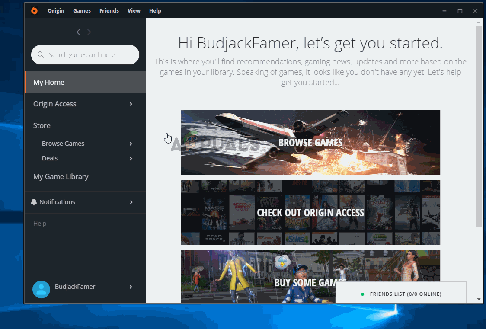
Task: Expand the BudjackFamer account chevron
Action: tap(131, 287)
